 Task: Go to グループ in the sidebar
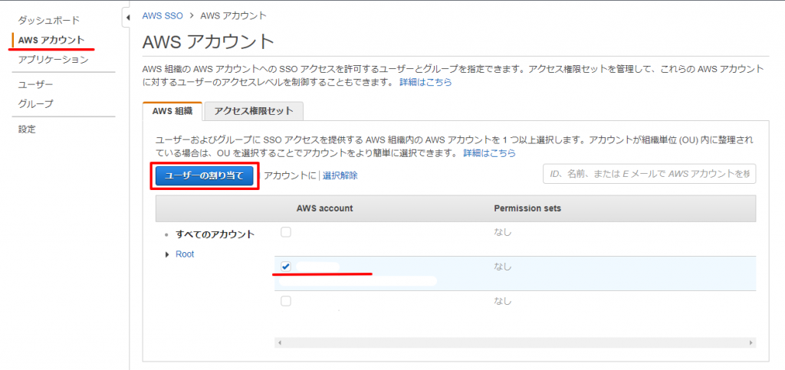pos(35,104)
